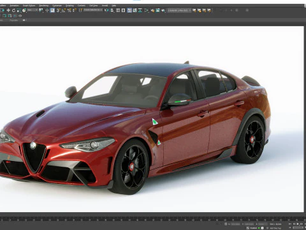This screenshot has height=230, width=306.
Task: Click the Previous Frame playback button
Action: point(294,224)
